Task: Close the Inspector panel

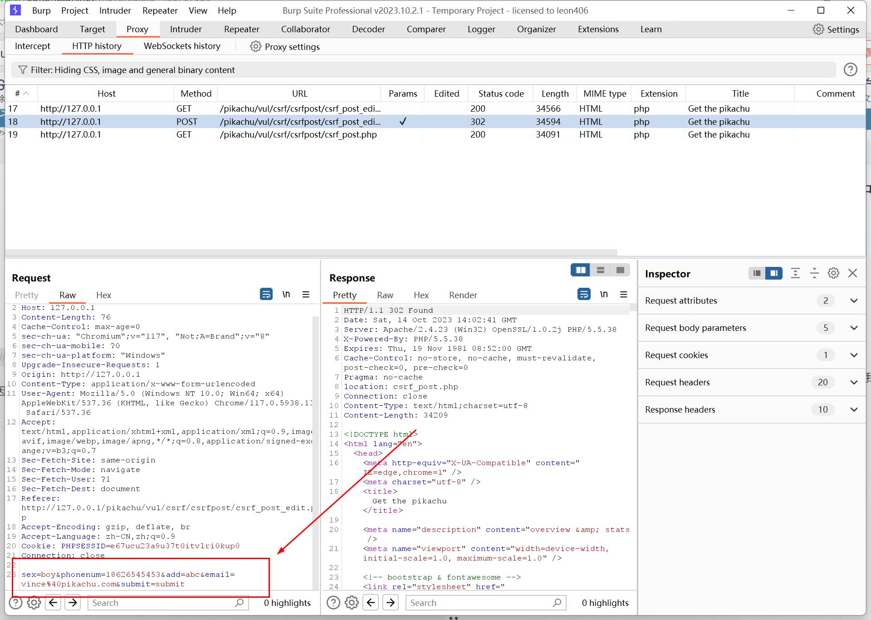Action: click(x=853, y=273)
